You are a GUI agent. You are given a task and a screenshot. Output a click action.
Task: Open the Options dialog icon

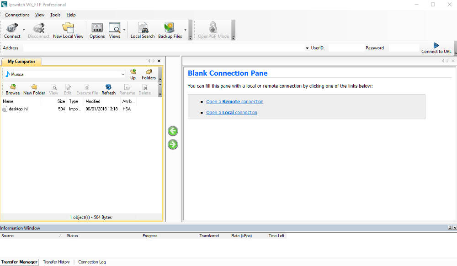[x=97, y=31]
